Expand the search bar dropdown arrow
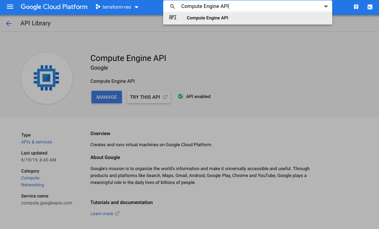Screen dimensions: 379x229 (326, 7)
